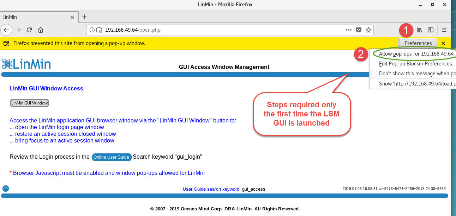Screen dimensions: 456x216
Task: Reload the current page
Action: (x=30, y=30)
